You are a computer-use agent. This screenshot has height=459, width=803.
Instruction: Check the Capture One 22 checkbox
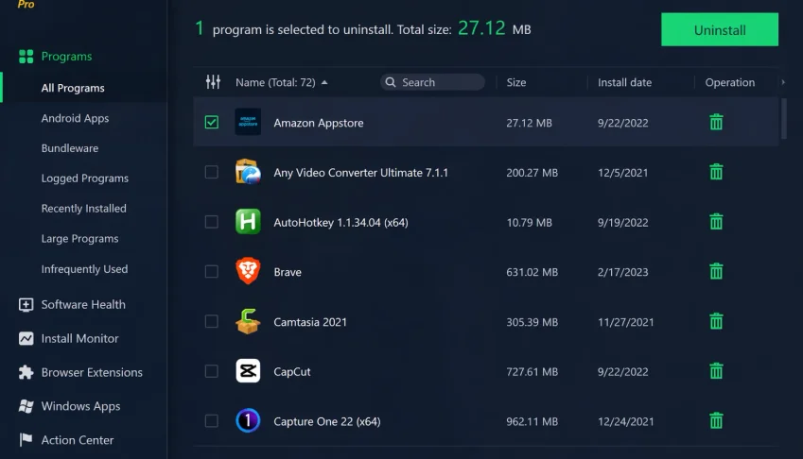[212, 420]
